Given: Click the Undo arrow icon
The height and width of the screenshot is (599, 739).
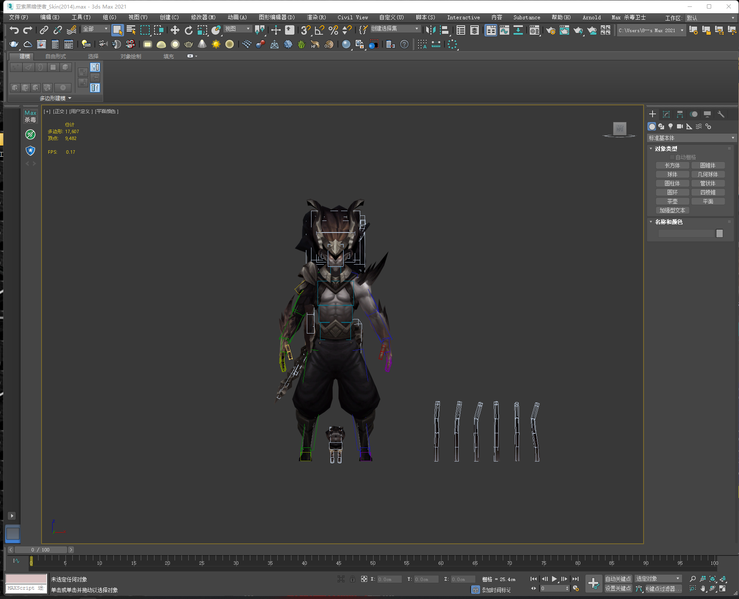Looking at the screenshot, I should (14, 30).
